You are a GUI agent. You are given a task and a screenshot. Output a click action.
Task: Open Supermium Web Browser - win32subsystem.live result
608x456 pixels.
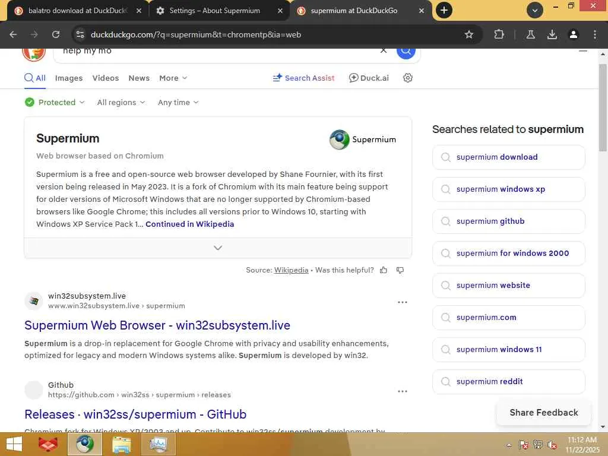pyautogui.click(x=157, y=325)
